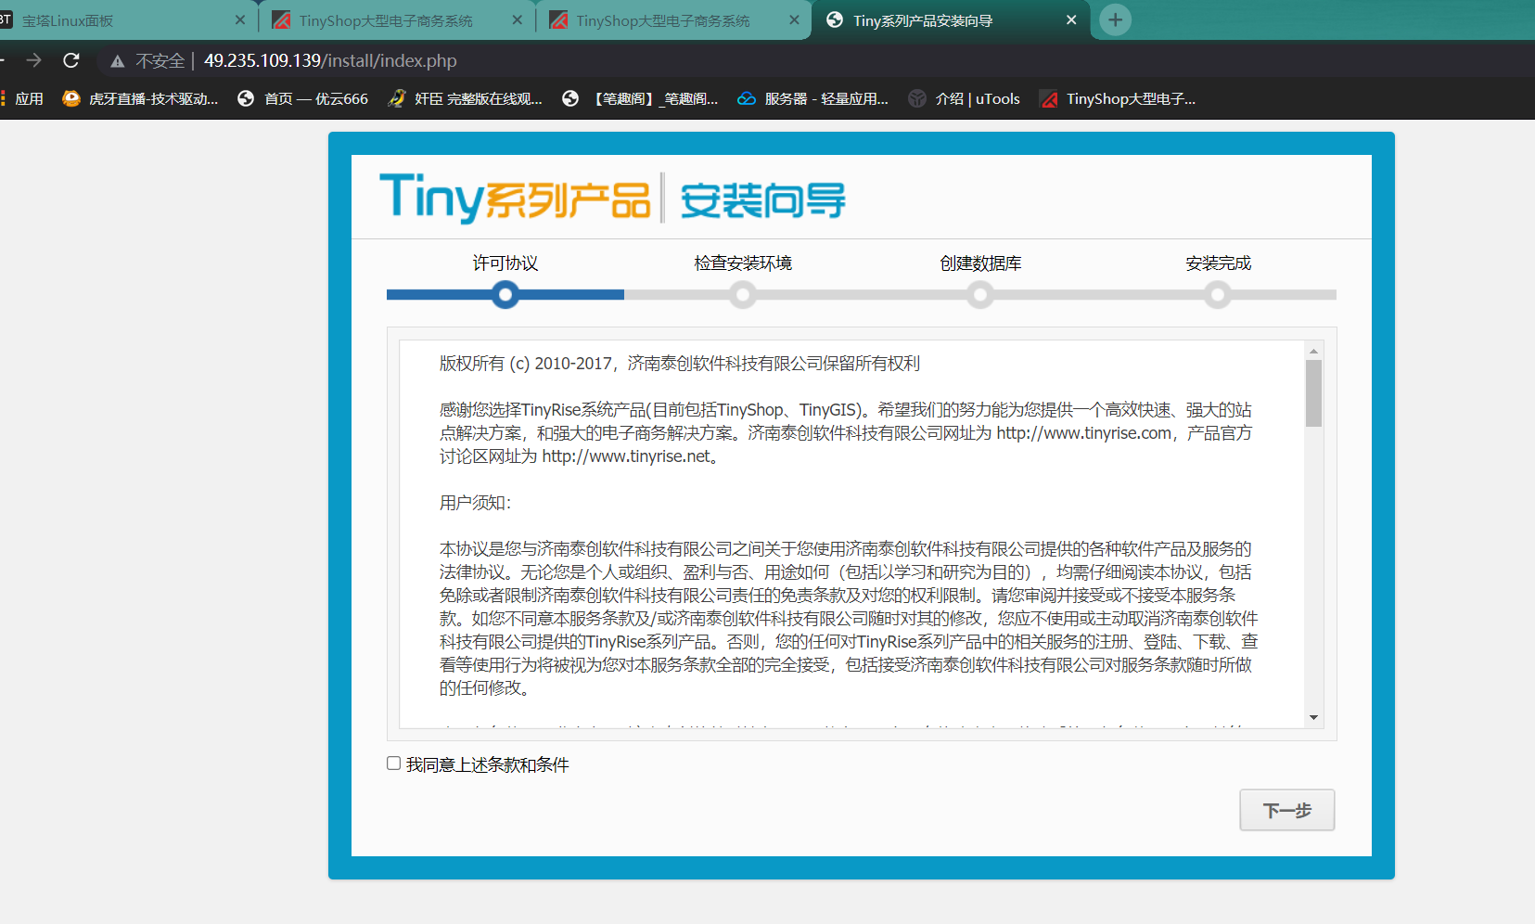This screenshot has height=924, width=1535.
Task: Click the 创建数据库 step label
Action: click(980, 263)
